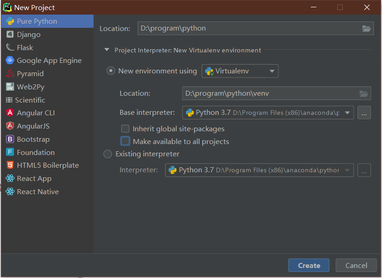382x278 pixels.
Task: Select React Native project type
Action: [47, 192]
